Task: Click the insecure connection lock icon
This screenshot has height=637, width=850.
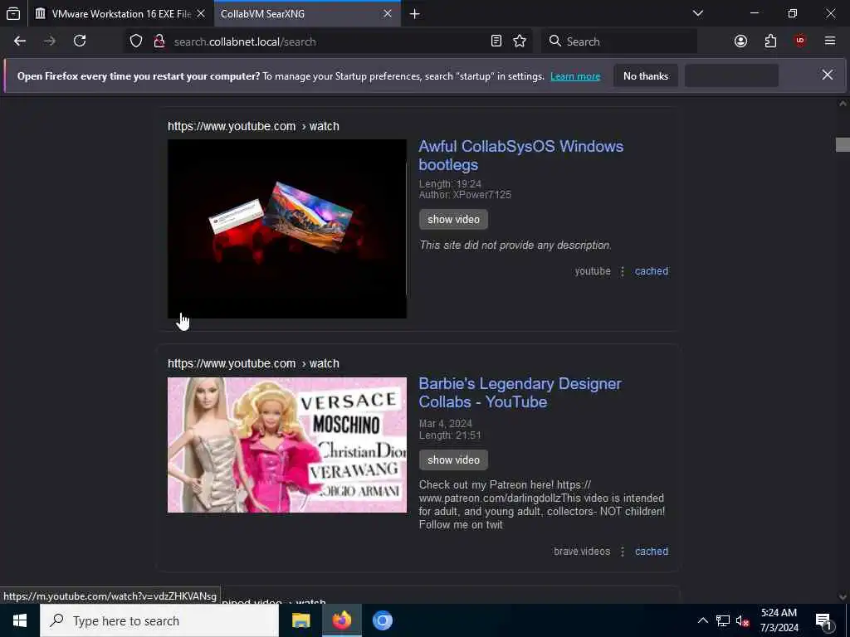Action: (x=159, y=41)
